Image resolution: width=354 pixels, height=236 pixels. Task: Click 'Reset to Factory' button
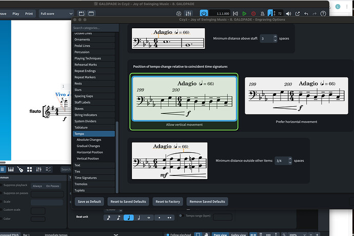click(x=167, y=202)
